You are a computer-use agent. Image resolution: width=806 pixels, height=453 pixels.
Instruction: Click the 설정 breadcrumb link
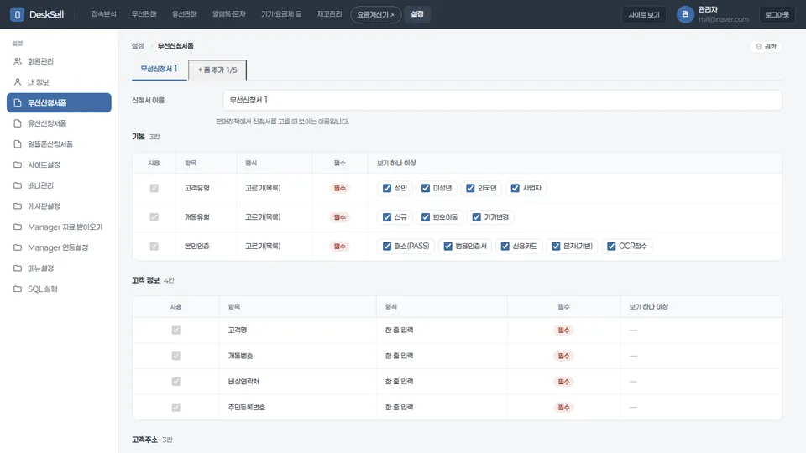click(138, 46)
